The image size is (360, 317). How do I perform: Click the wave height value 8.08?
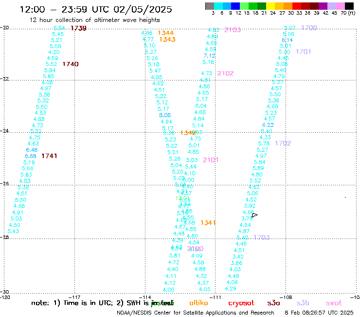coord(165,115)
